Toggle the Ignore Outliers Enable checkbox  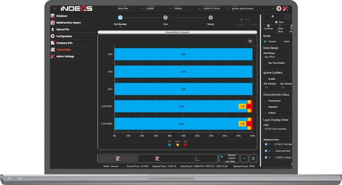coord(265,79)
